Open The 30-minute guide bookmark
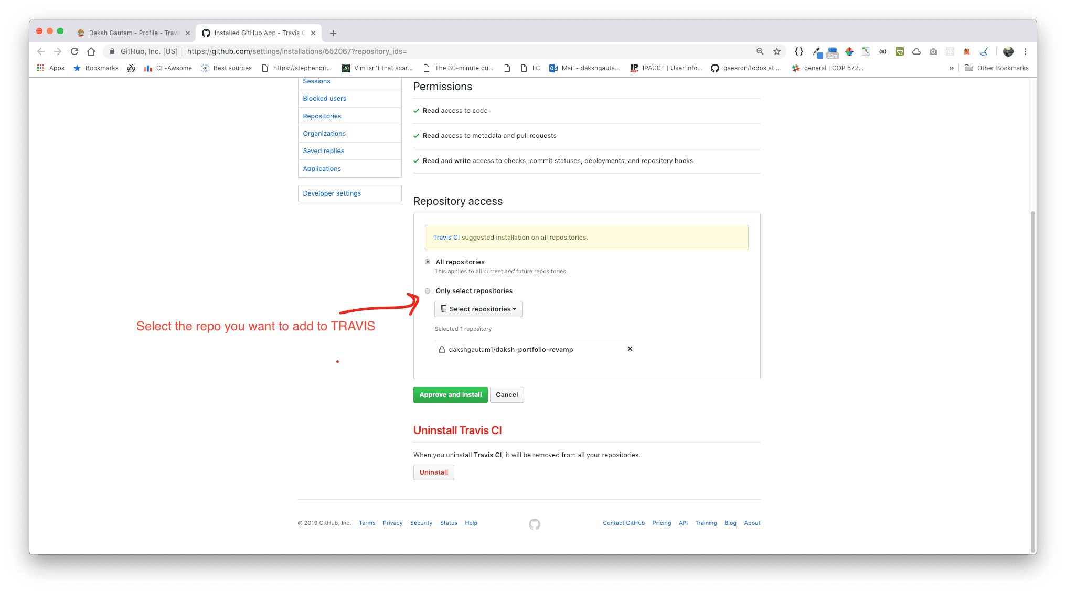 click(x=458, y=68)
